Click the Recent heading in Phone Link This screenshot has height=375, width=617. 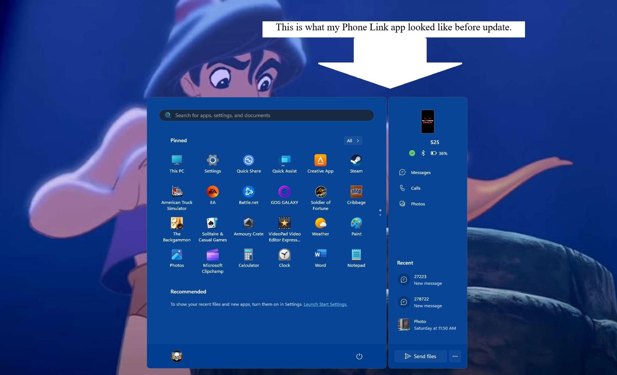[x=405, y=263]
